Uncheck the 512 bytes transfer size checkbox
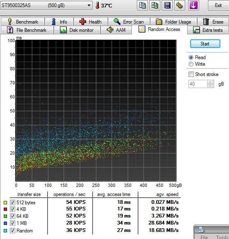This screenshot has width=229, height=239. 12,203
